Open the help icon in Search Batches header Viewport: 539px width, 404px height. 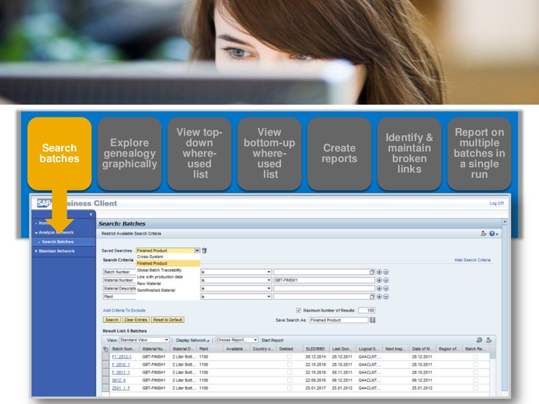pyautogui.click(x=492, y=233)
